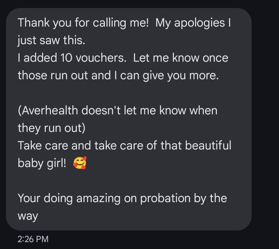Select the word "amazing" in the message
Screen dimensions: 279x249
98,199
